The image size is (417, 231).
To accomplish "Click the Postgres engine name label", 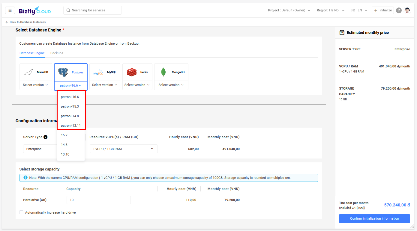I will pos(78,73).
